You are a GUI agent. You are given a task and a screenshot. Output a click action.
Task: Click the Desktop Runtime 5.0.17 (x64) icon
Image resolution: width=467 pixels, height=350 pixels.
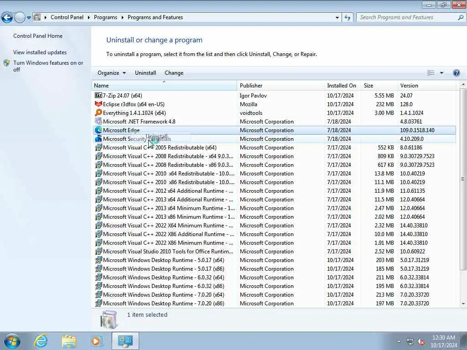pos(99,260)
